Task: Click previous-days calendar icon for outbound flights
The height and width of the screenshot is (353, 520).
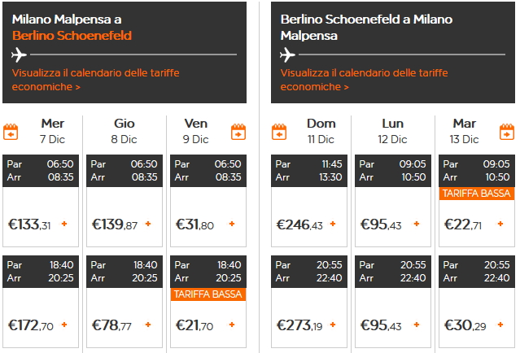Action: pyautogui.click(x=11, y=131)
